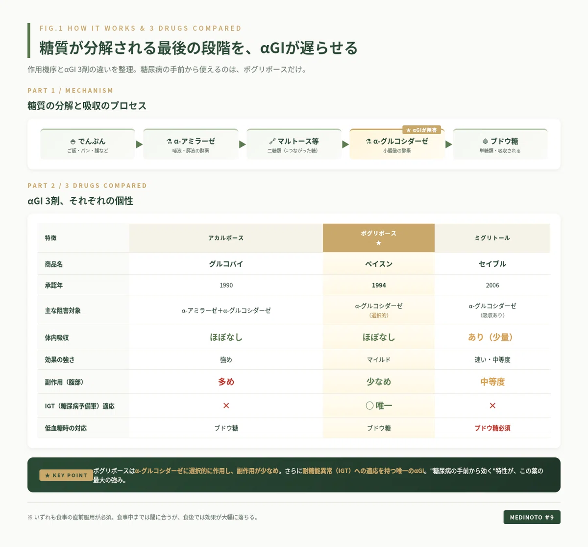This screenshot has width=588, height=547.
Task: Select the ミグリトール column header
Action: click(492, 238)
